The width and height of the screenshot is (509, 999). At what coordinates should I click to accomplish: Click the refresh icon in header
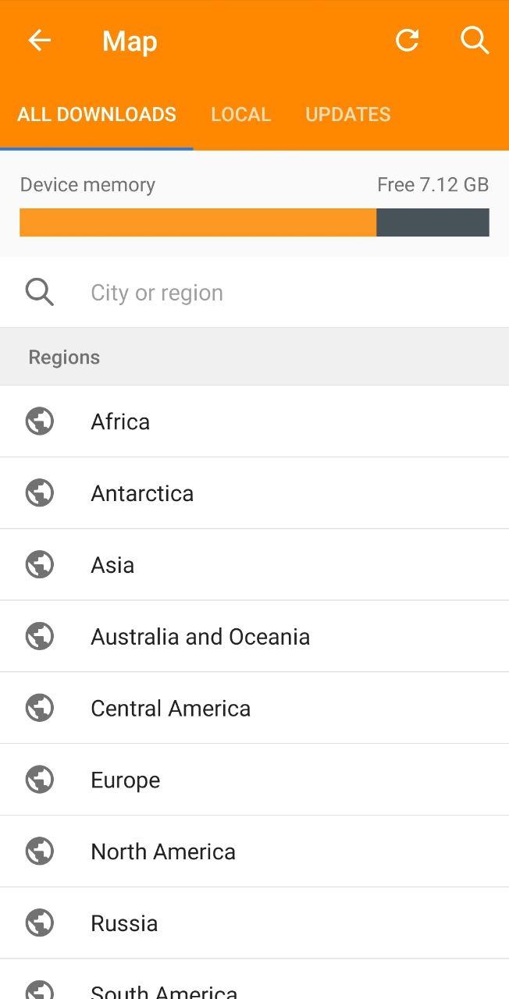407,40
